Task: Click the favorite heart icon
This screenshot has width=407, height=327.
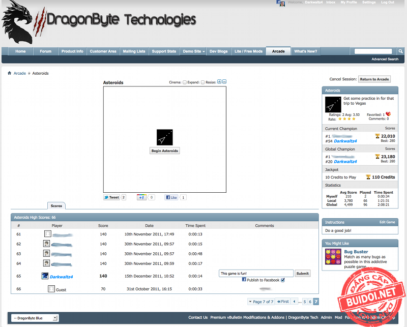Action: point(388,114)
